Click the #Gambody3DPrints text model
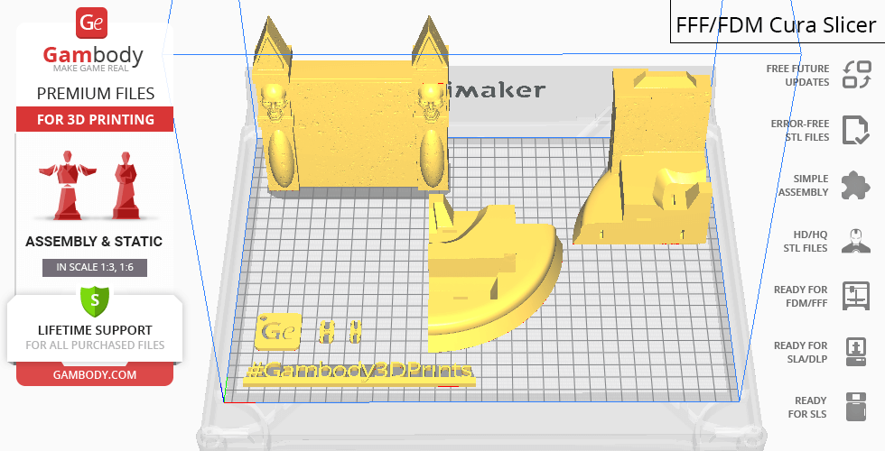 (x=359, y=373)
